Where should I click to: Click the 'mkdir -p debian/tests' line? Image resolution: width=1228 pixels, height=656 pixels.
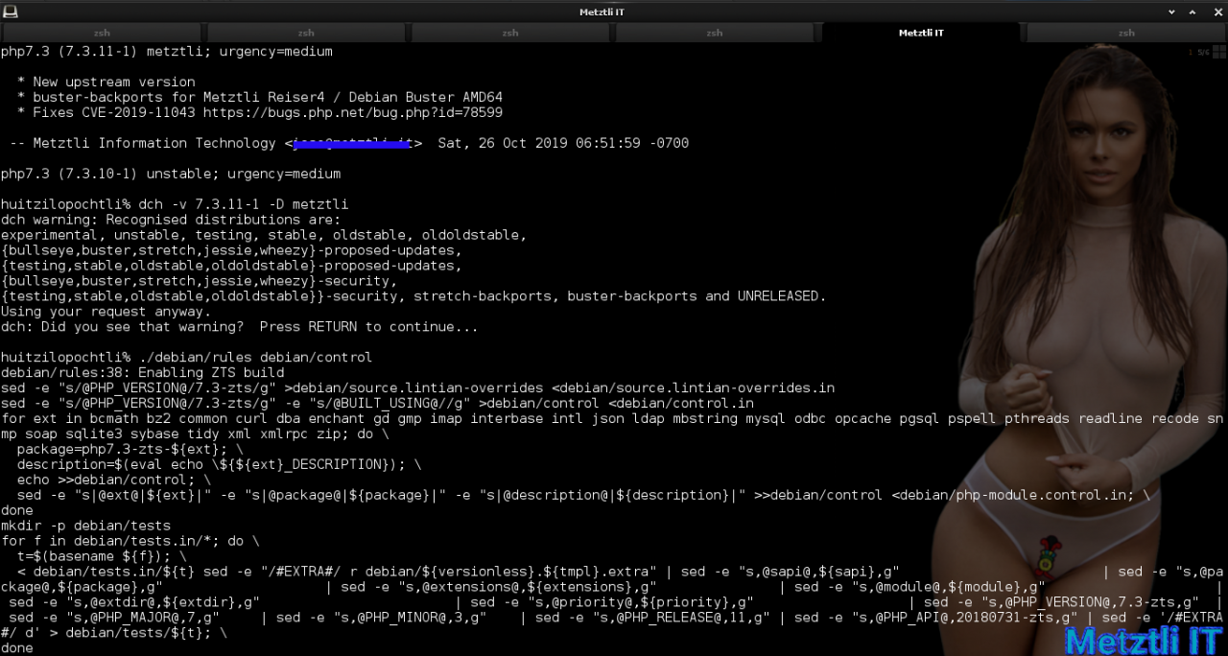(85, 526)
